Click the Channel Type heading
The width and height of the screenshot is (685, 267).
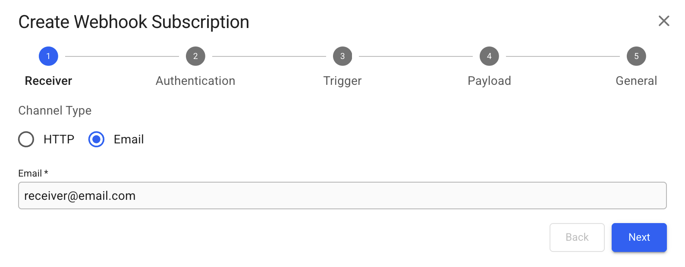tap(55, 111)
